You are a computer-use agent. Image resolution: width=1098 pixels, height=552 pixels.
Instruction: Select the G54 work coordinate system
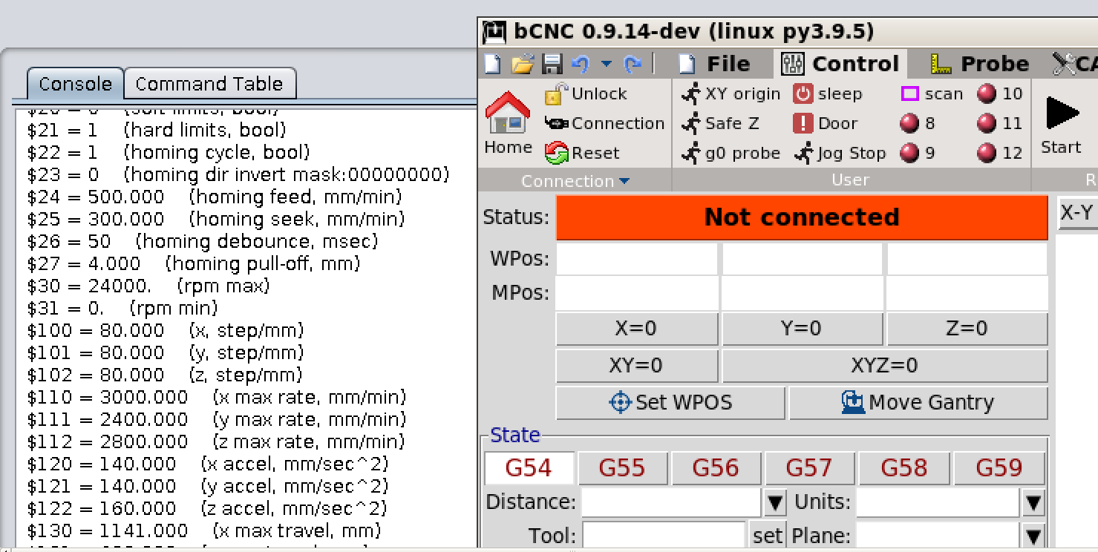[529, 468]
